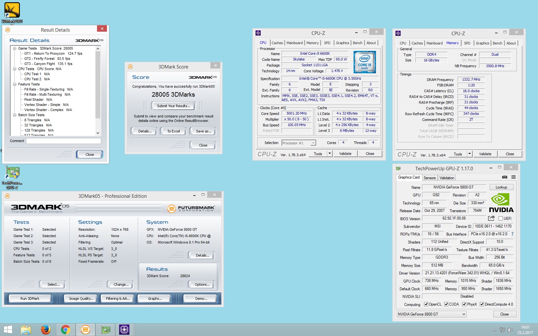This screenshot has height=336, width=538.
Task: Open the 3DMark2001 desktop shortcut
Action: (x=12, y=13)
